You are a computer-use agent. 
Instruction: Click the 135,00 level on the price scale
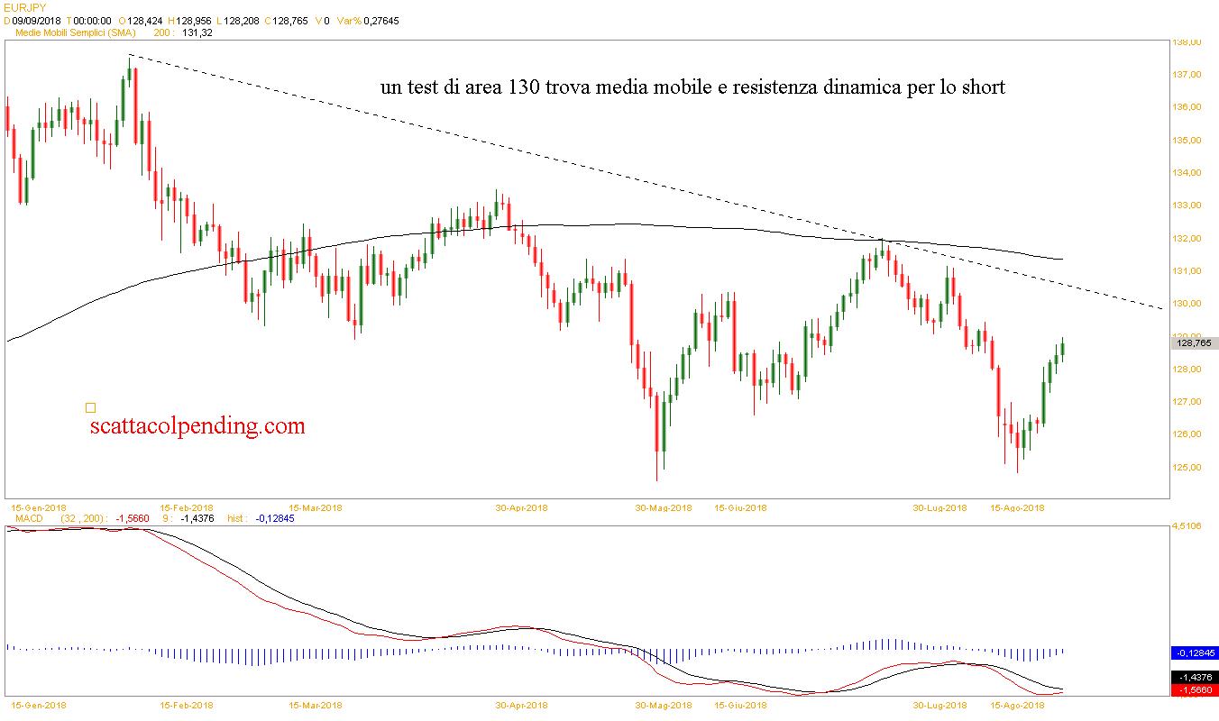(x=1187, y=141)
